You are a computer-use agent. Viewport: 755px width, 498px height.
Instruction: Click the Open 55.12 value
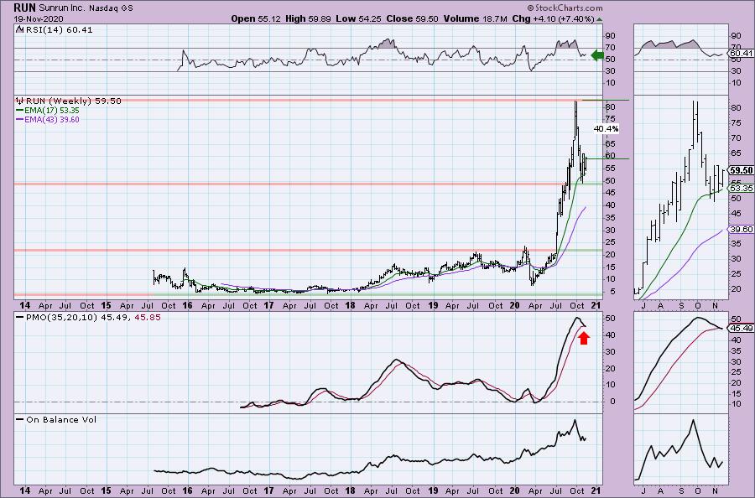coord(255,18)
